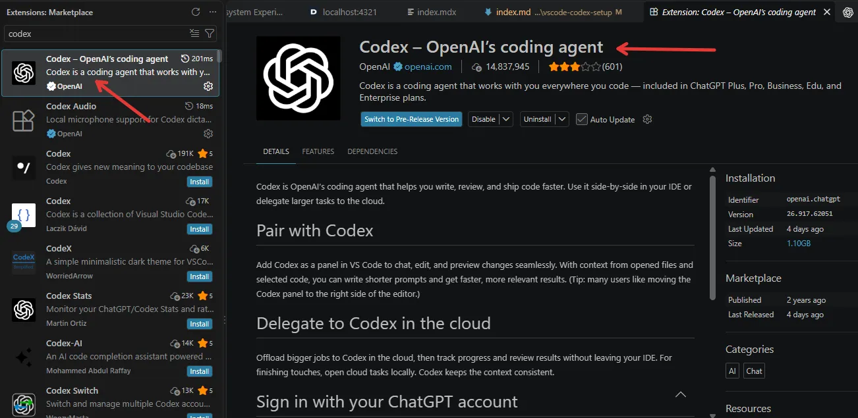Select the DETAILS tab
Image resolution: width=858 pixels, height=418 pixels.
[276, 151]
